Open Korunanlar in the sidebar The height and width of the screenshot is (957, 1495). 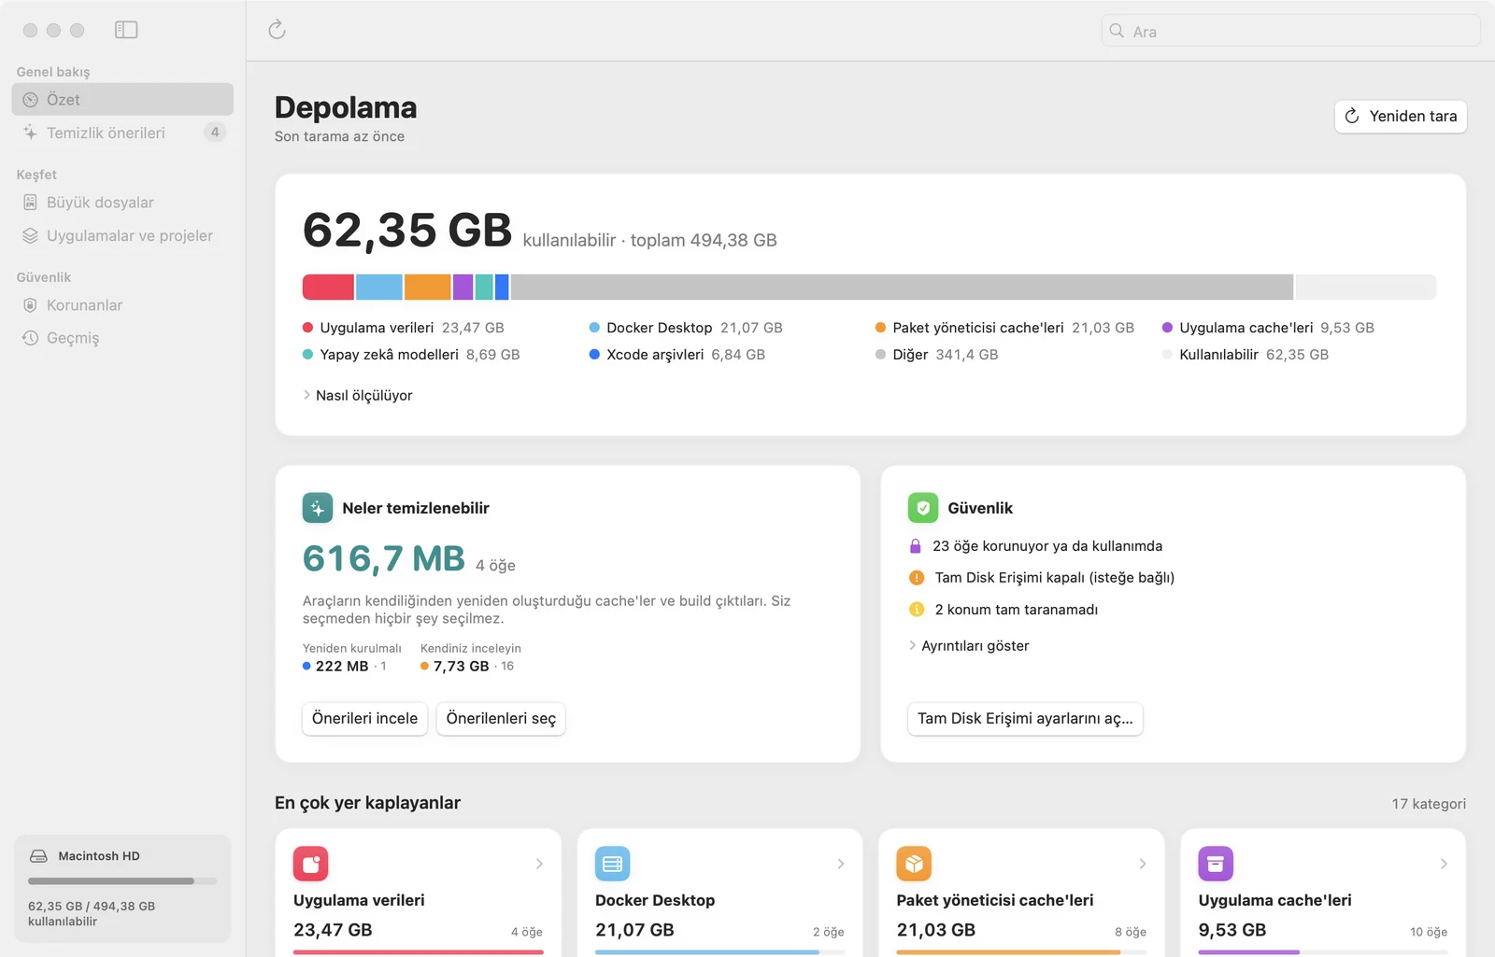click(122, 305)
